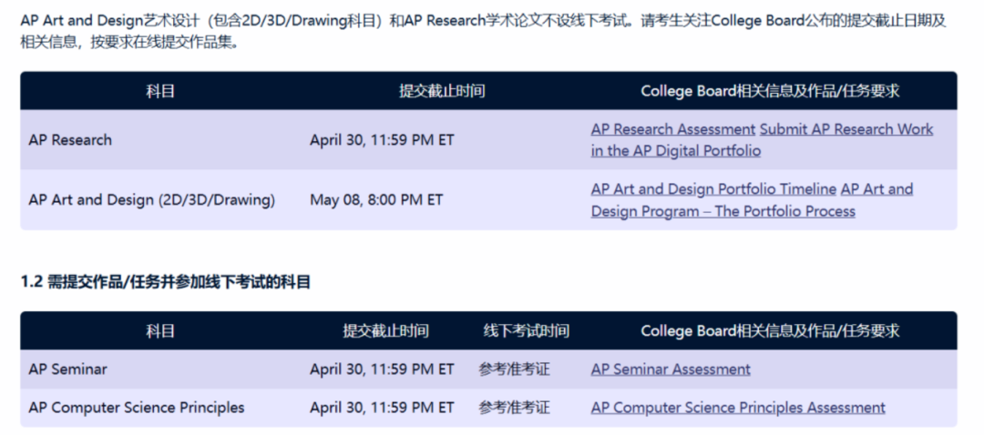Click 科目 header in the second table
The image size is (984, 435).
[160, 331]
